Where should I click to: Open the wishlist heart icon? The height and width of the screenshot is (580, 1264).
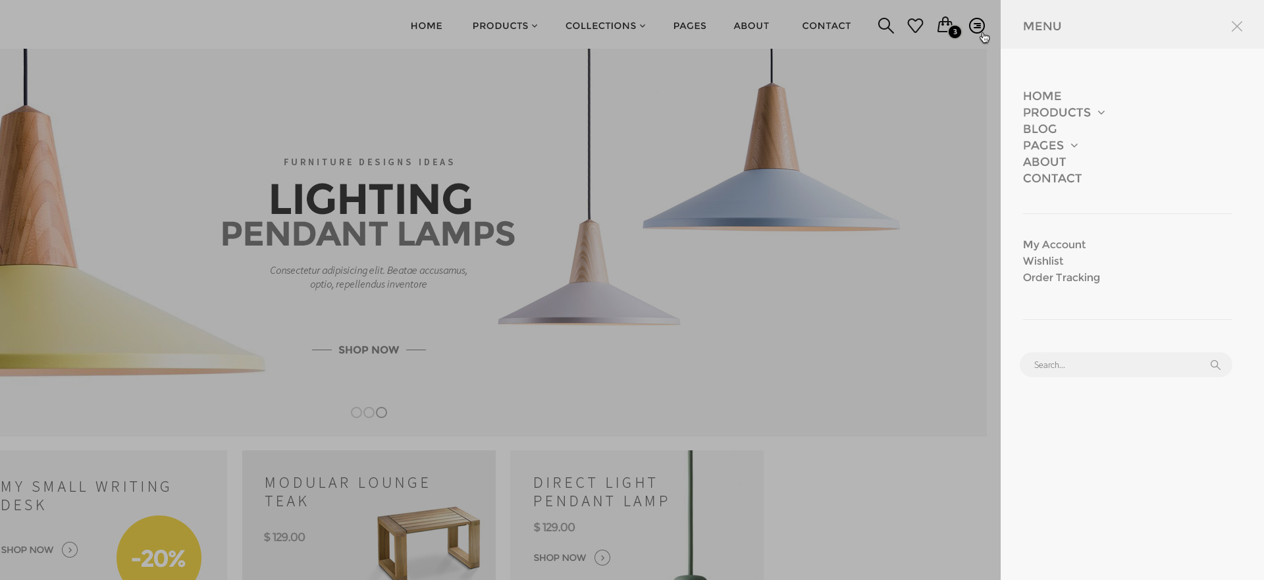point(915,26)
